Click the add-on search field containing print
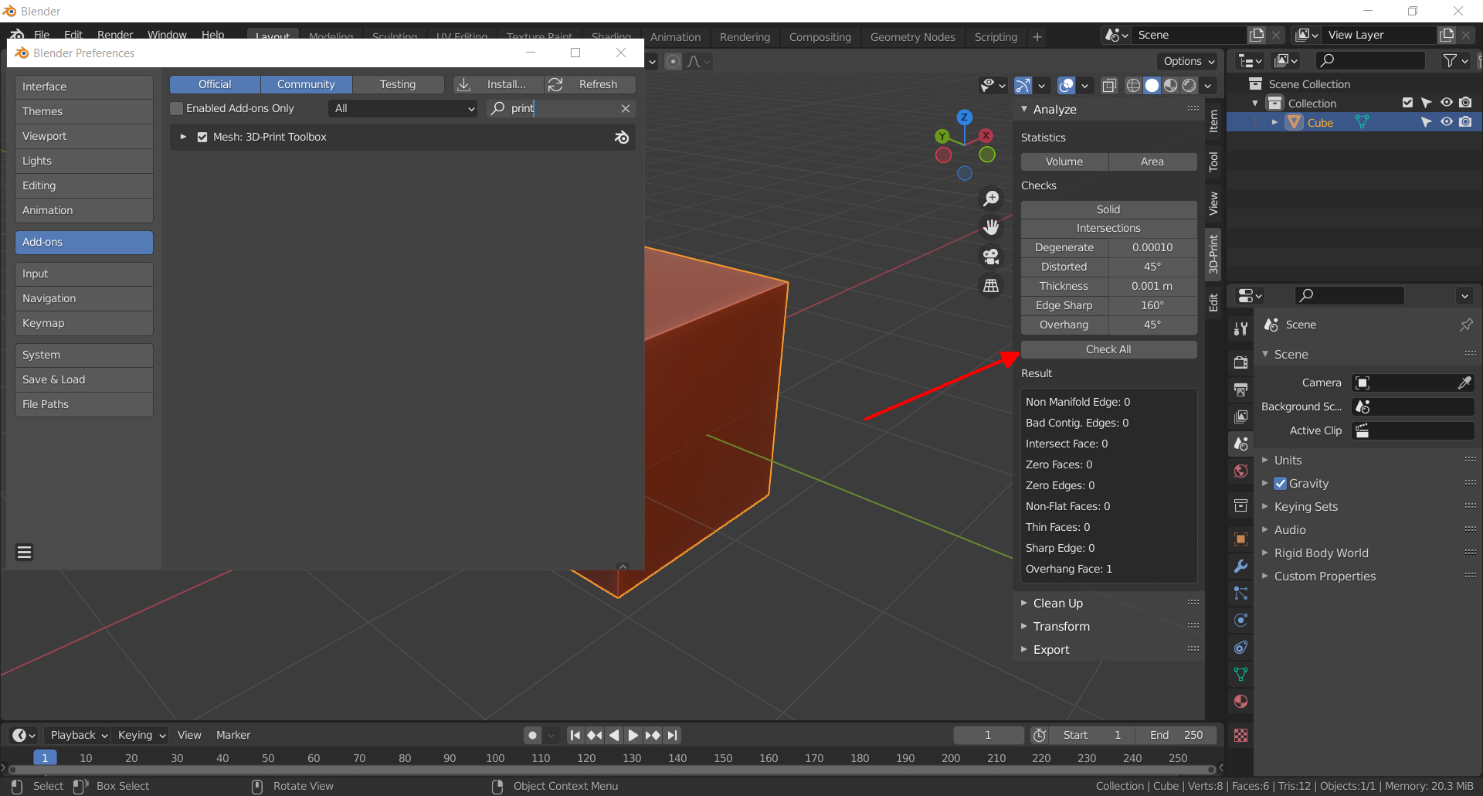The height and width of the screenshot is (796, 1483). (562, 109)
